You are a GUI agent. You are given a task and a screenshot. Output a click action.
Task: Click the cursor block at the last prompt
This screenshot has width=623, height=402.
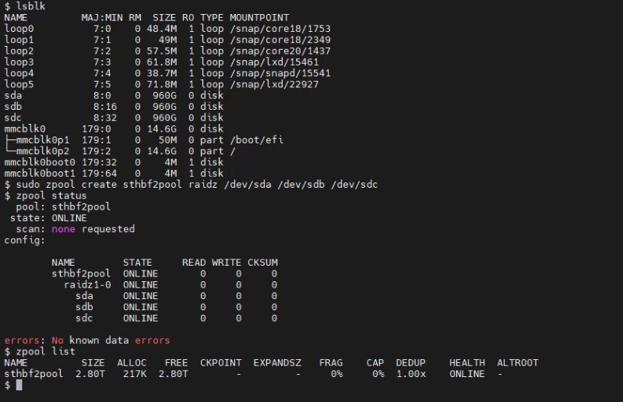pyautogui.click(x=19, y=386)
